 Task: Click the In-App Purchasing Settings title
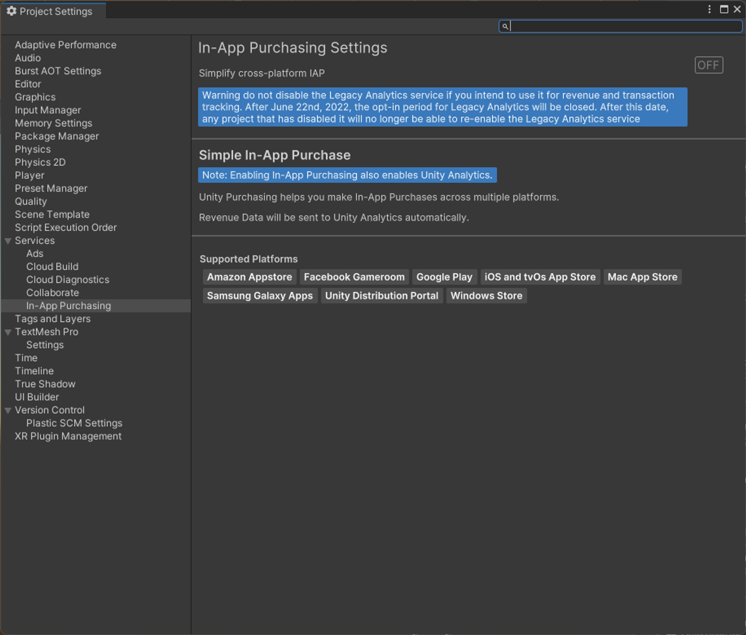pos(293,48)
